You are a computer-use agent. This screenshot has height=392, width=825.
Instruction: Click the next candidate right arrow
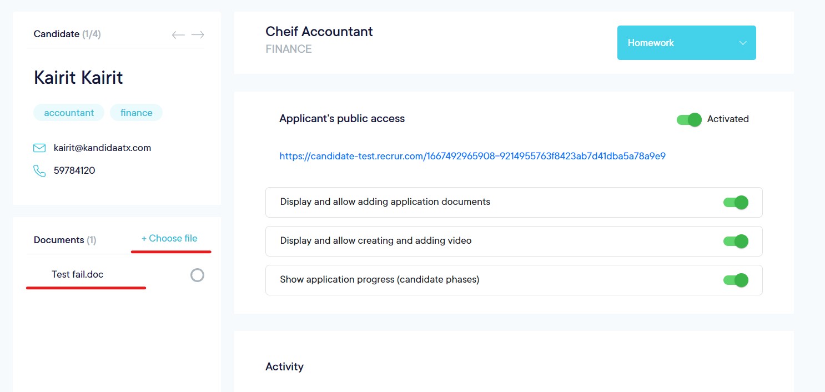198,35
